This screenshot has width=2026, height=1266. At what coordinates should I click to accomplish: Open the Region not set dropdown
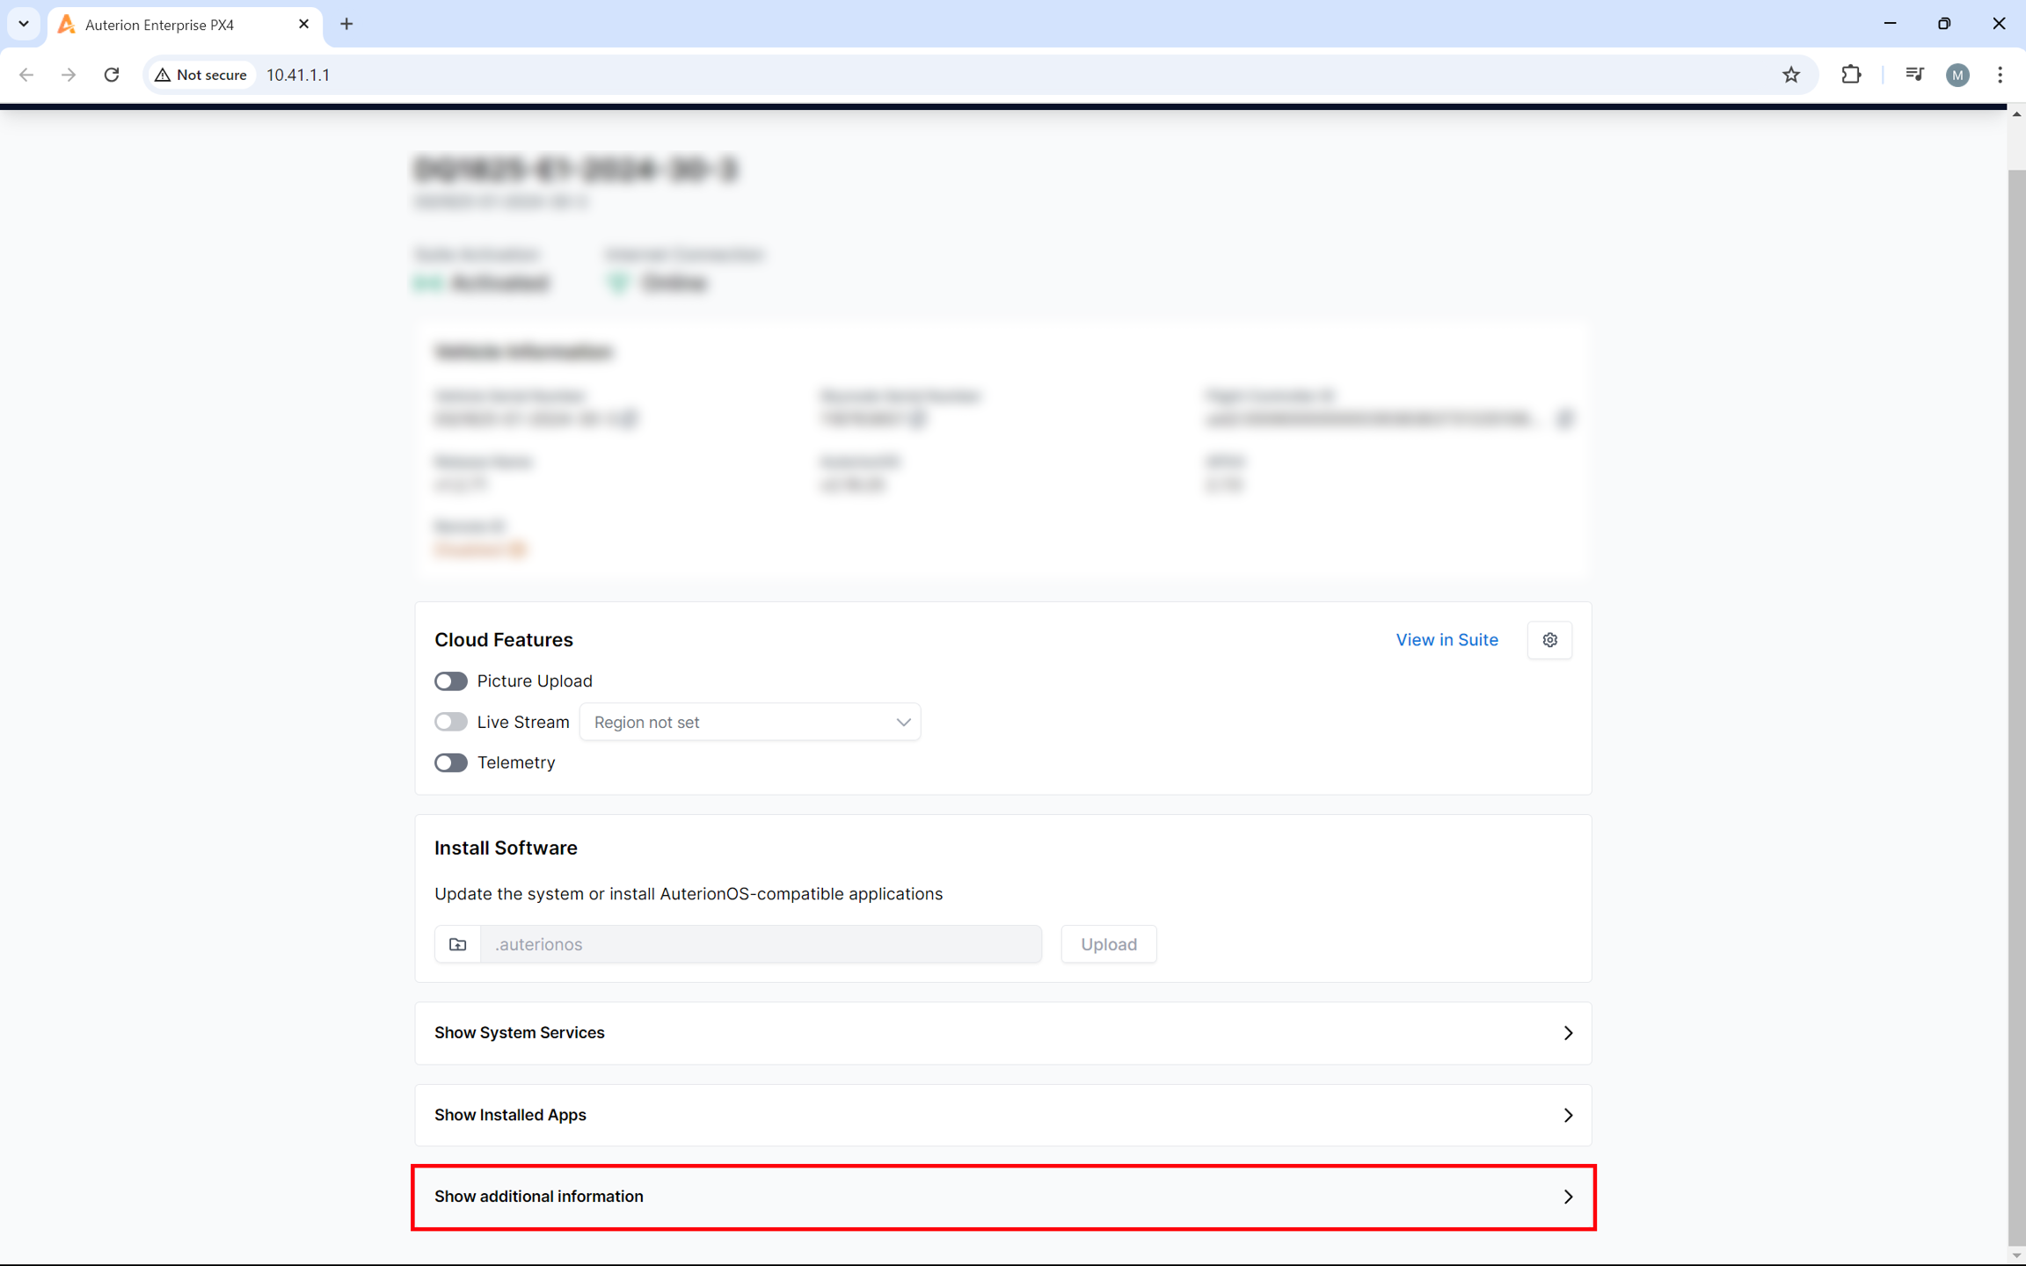click(749, 722)
